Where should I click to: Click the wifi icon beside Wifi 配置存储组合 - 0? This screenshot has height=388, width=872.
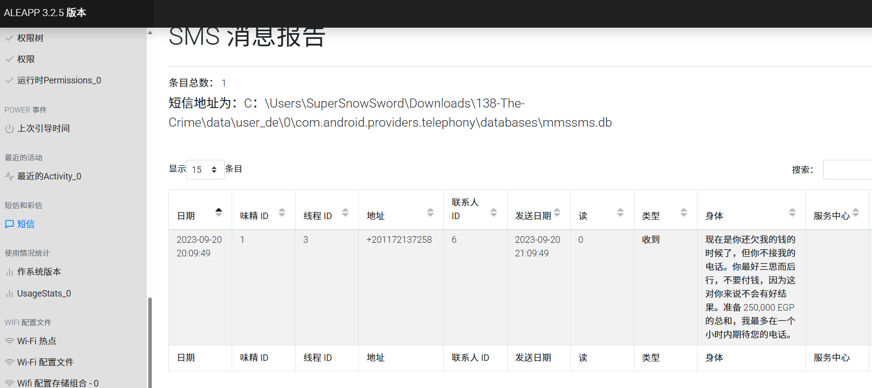(x=9, y=383)
